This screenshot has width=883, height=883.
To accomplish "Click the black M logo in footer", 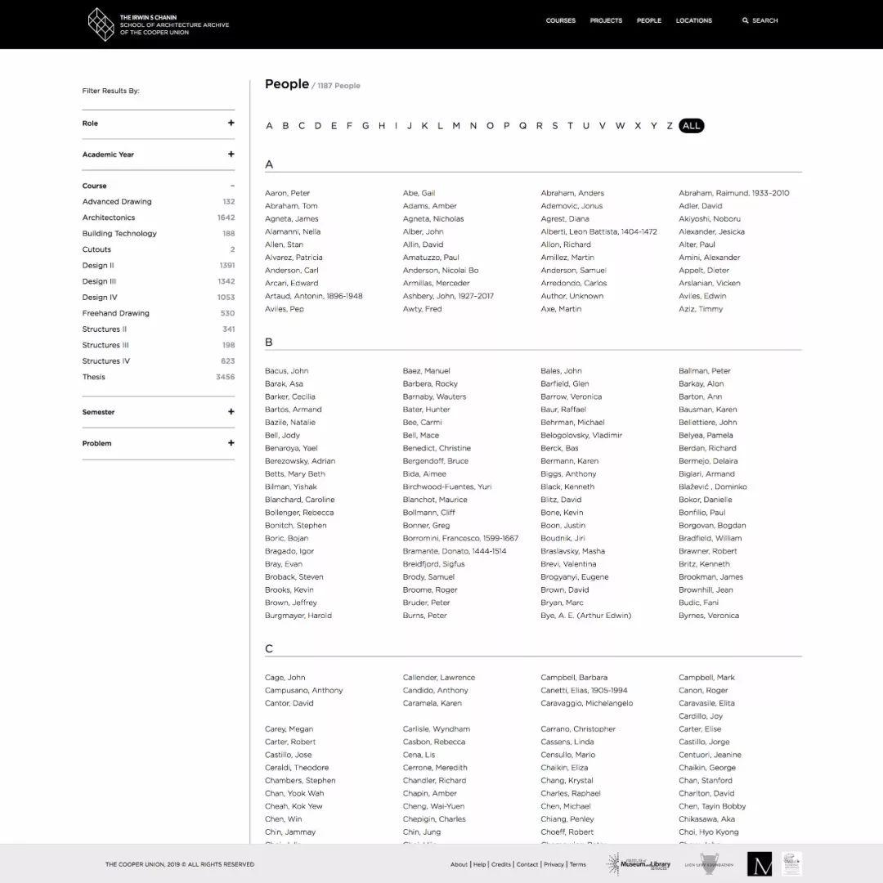I will coord(759,864).
